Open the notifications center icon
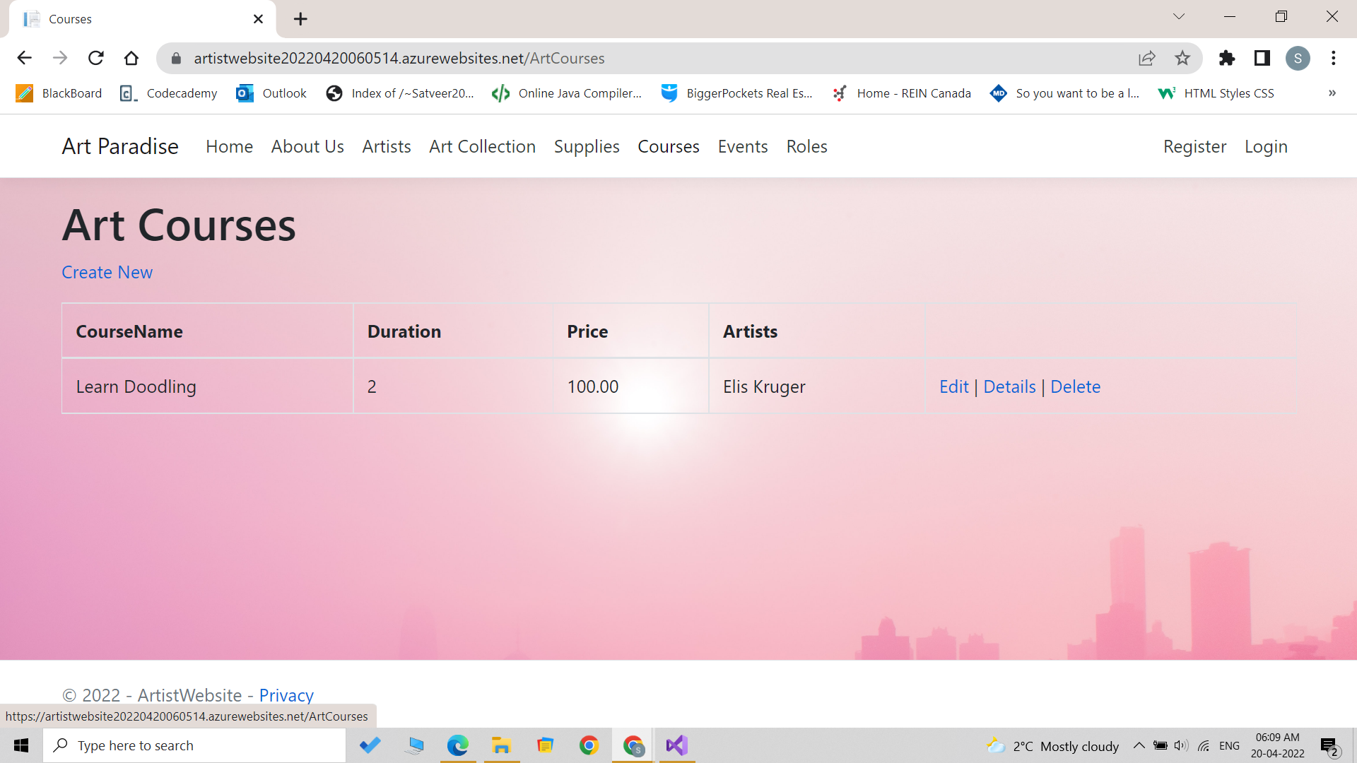This screenshot has width=1357, height=763. pos(1330,746)
